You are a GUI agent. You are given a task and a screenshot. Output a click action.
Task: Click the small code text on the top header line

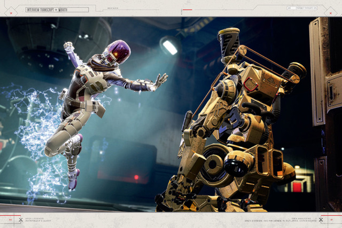click(113, 8)
